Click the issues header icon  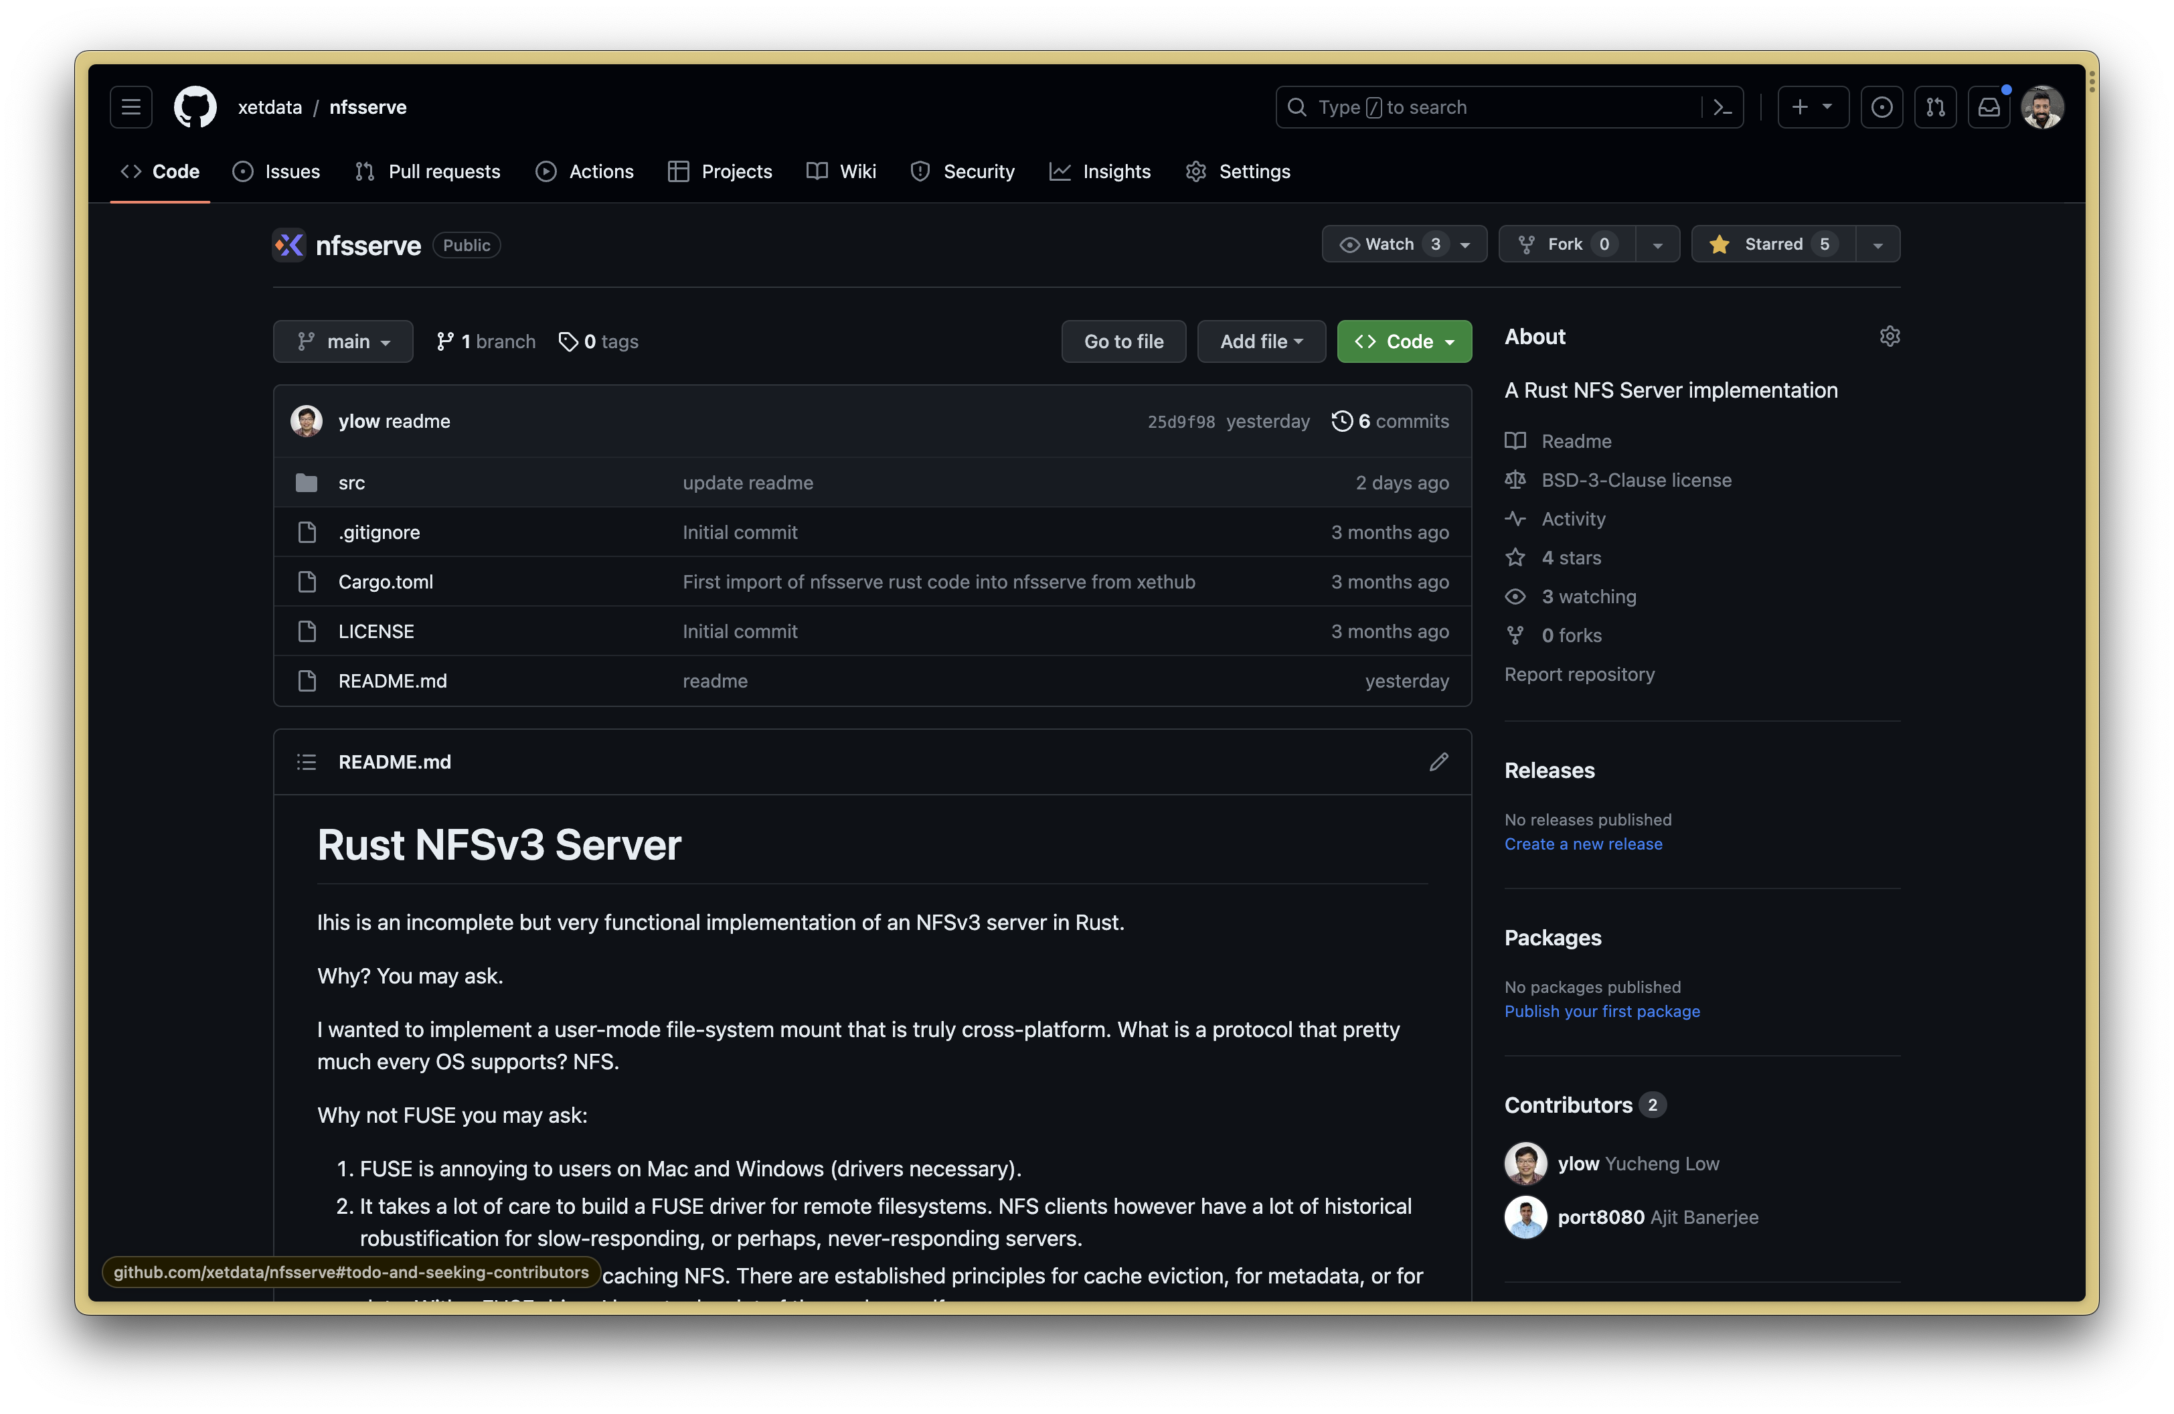tap(1882, 107)
